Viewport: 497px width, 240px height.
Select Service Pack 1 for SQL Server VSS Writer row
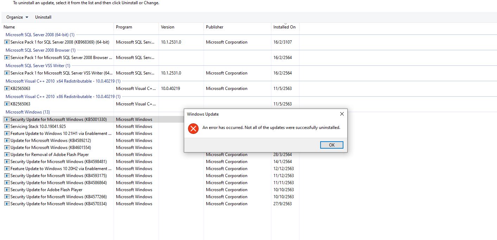pyautogui.click(x=62, y=73)
